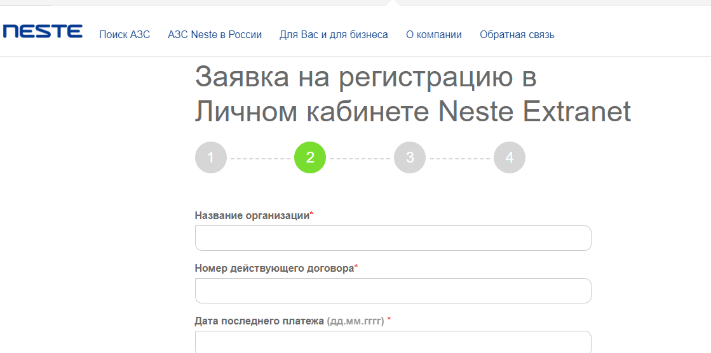The width and height of the screenshot is (711, 353).
Task: Click the Дата последнего платежа label
Action: click(x=261, y=321)
